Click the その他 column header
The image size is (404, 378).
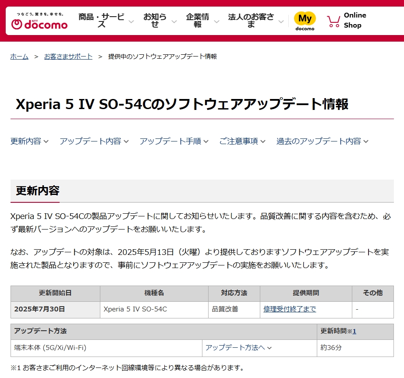(x=372, y=293)
